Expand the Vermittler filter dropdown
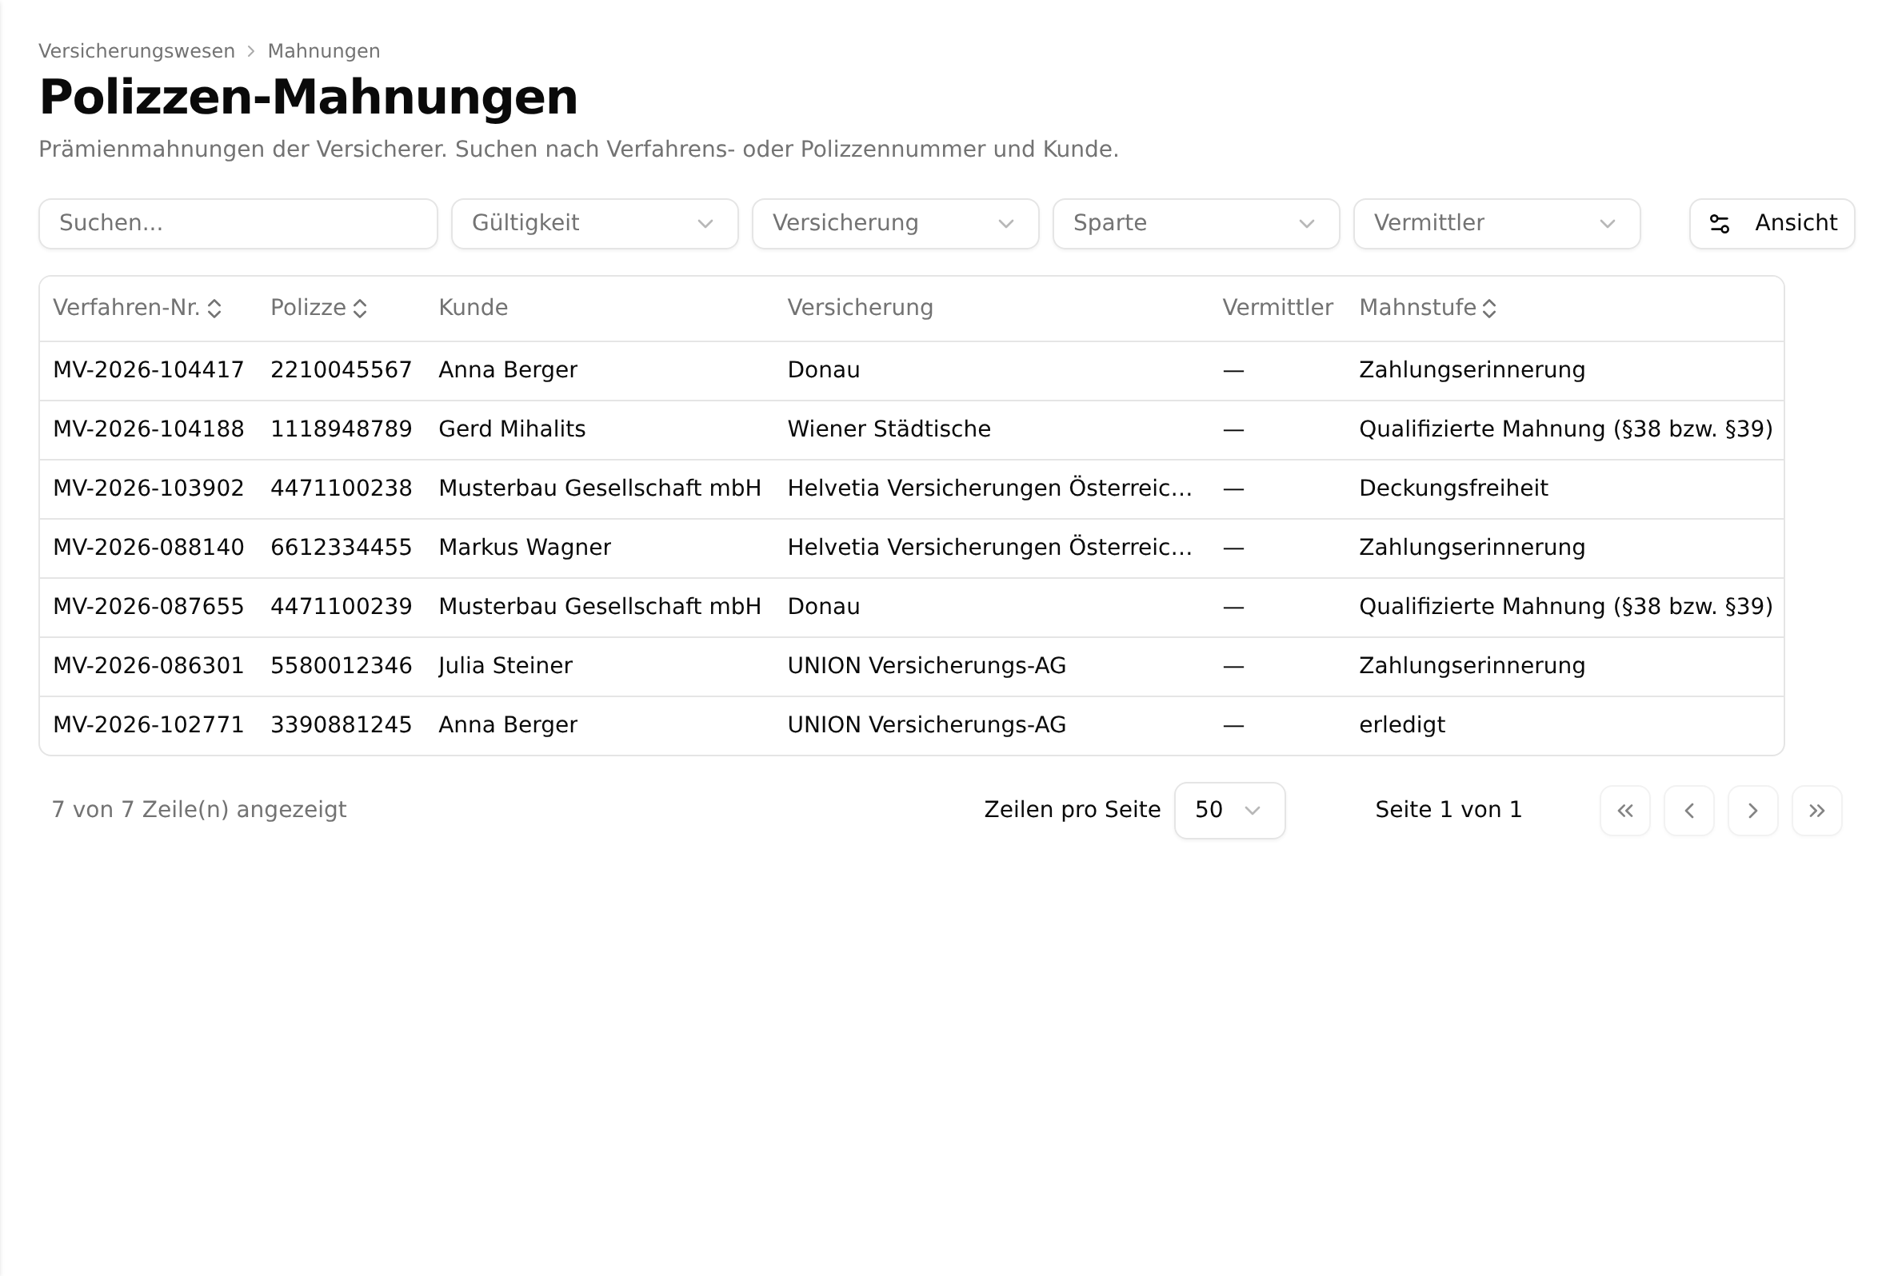The image size is (1894, 1276). (1496, 224)
